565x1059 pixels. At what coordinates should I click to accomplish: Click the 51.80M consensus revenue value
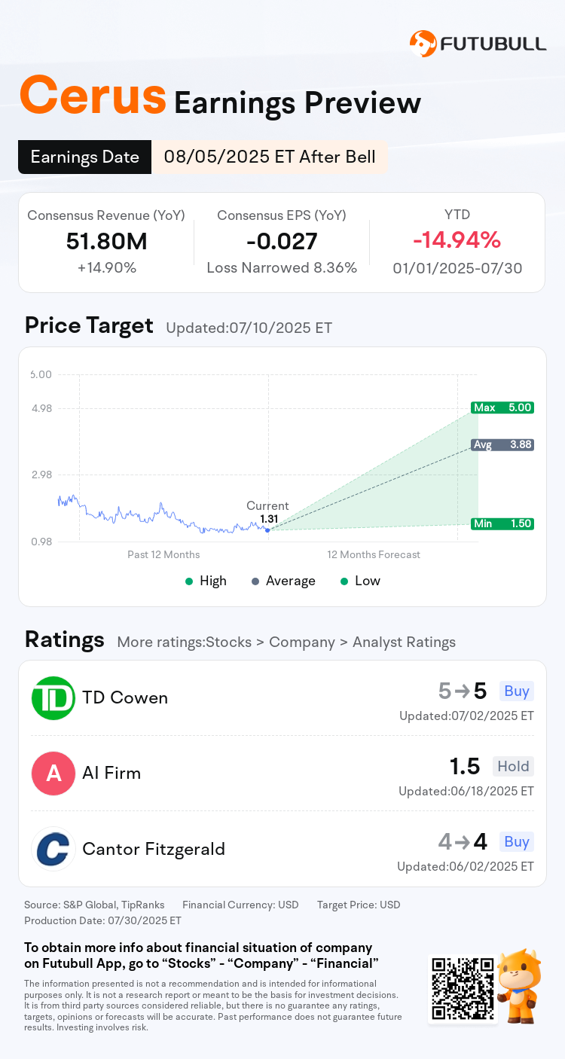pyautogui.click(x=106, y=241)
